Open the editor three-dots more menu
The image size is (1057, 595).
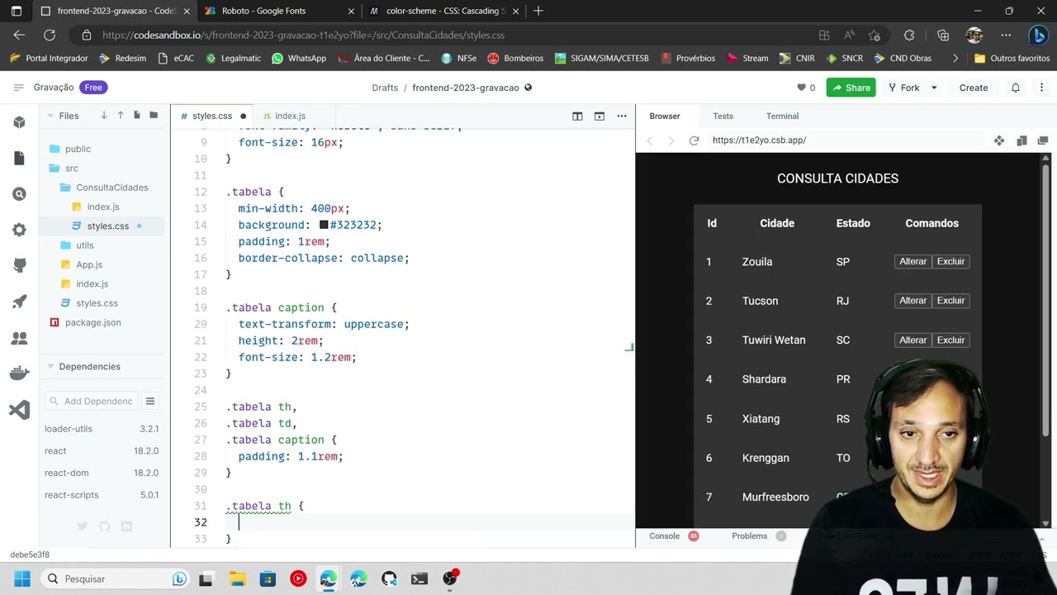621,116
